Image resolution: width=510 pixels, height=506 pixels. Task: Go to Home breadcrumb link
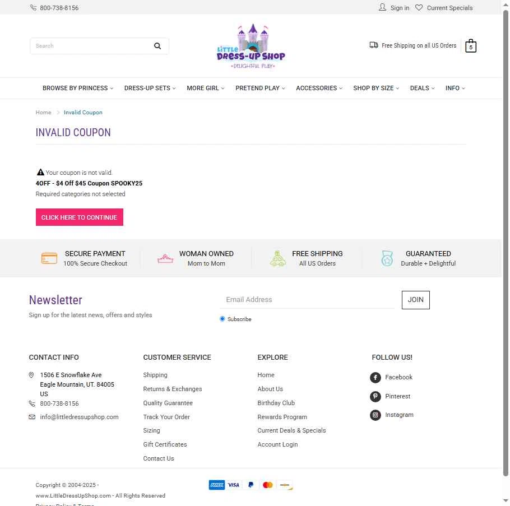(43, 113)
